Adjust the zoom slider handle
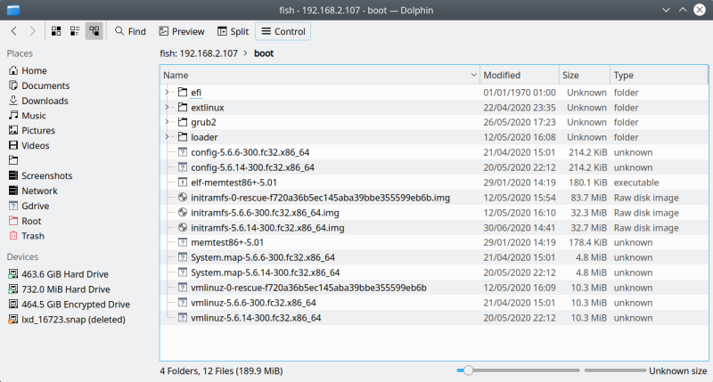This screenshot has height=382, width=713. click(x=467, y=370)
